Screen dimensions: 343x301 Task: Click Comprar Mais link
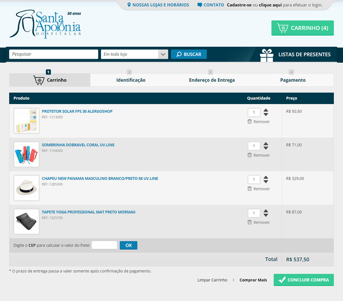(x=253, y=280)
